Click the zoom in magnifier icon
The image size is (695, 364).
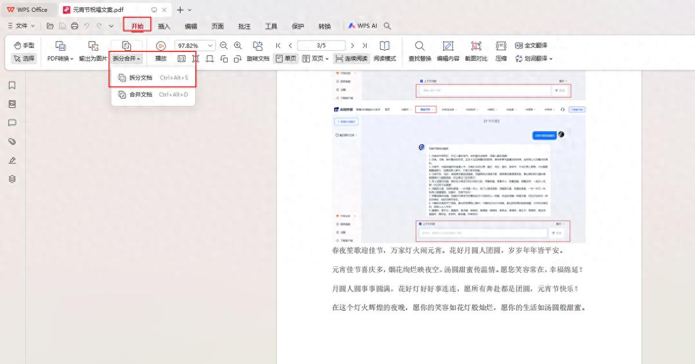pos(238,46)
